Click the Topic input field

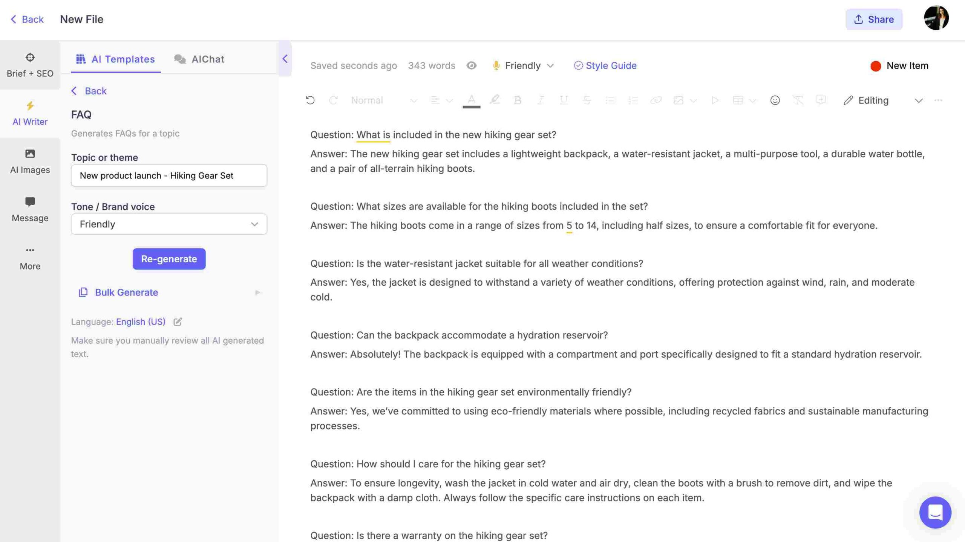pos(169,175)
